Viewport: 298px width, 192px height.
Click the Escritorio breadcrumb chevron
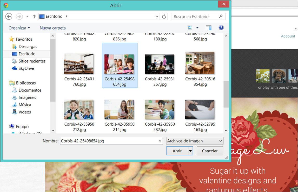point(67,17)
